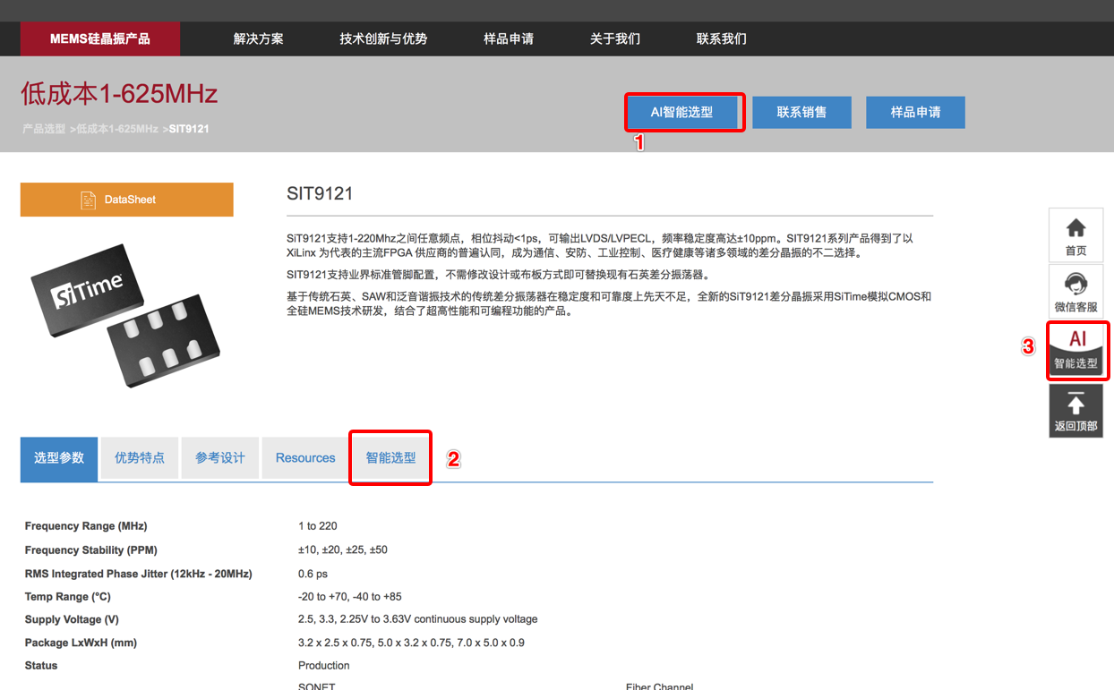The image size is (1114, 690).
Task: Click the AI智能选型 button
Action: (x=682, y=112)
